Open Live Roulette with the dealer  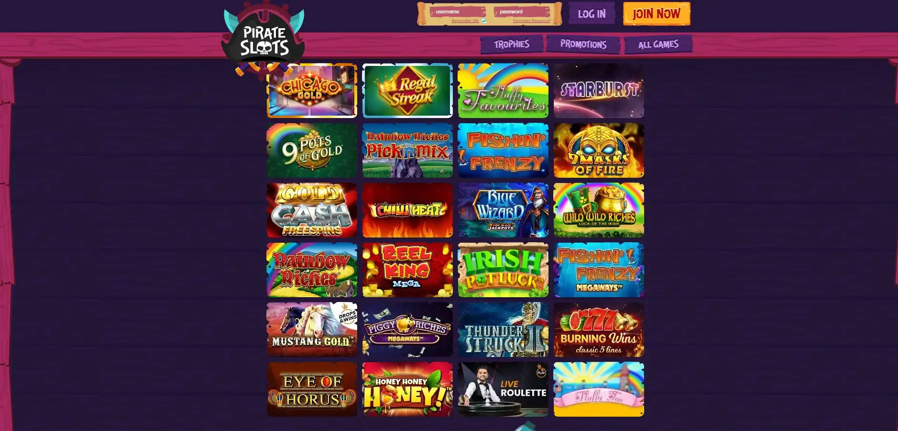point(503,389)
